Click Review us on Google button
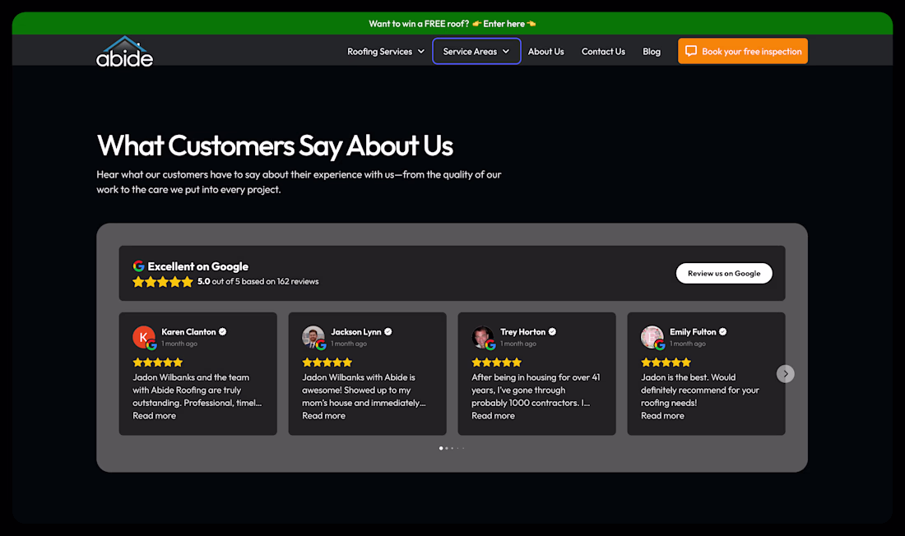The height and width of the screenshot is (536, 905). click(x=724, y=273)
